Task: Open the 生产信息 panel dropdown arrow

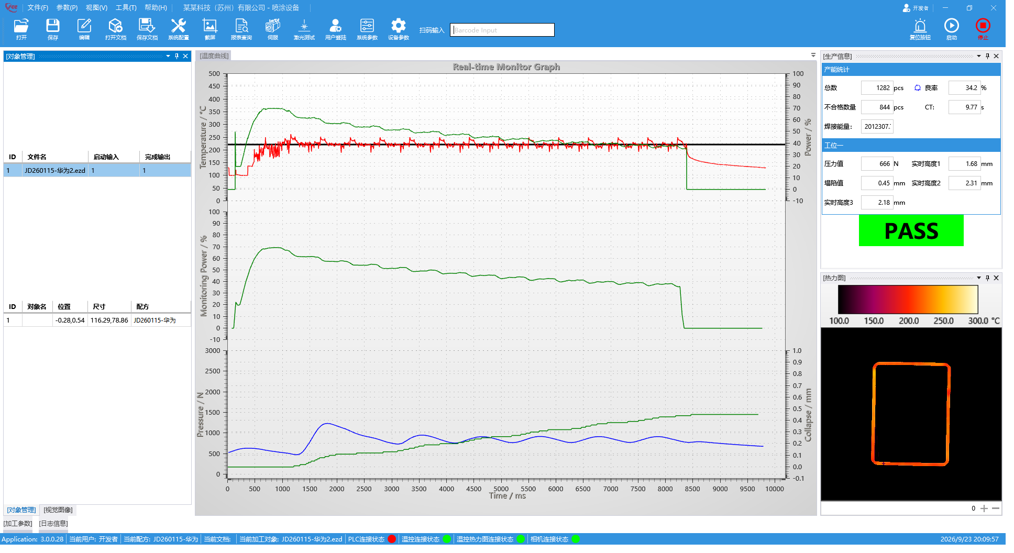Action: click(978, 56)
